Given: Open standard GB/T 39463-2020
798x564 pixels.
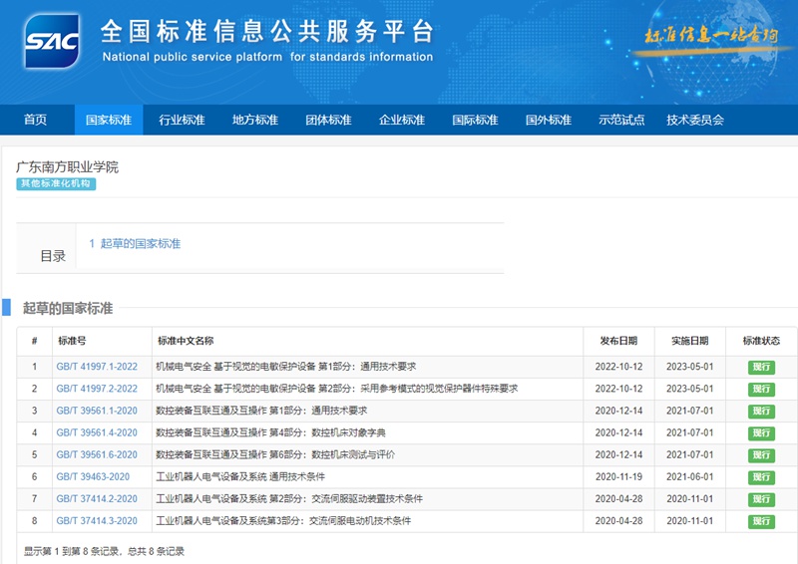Looking at the screenshot, I should [x=93, y=477].
